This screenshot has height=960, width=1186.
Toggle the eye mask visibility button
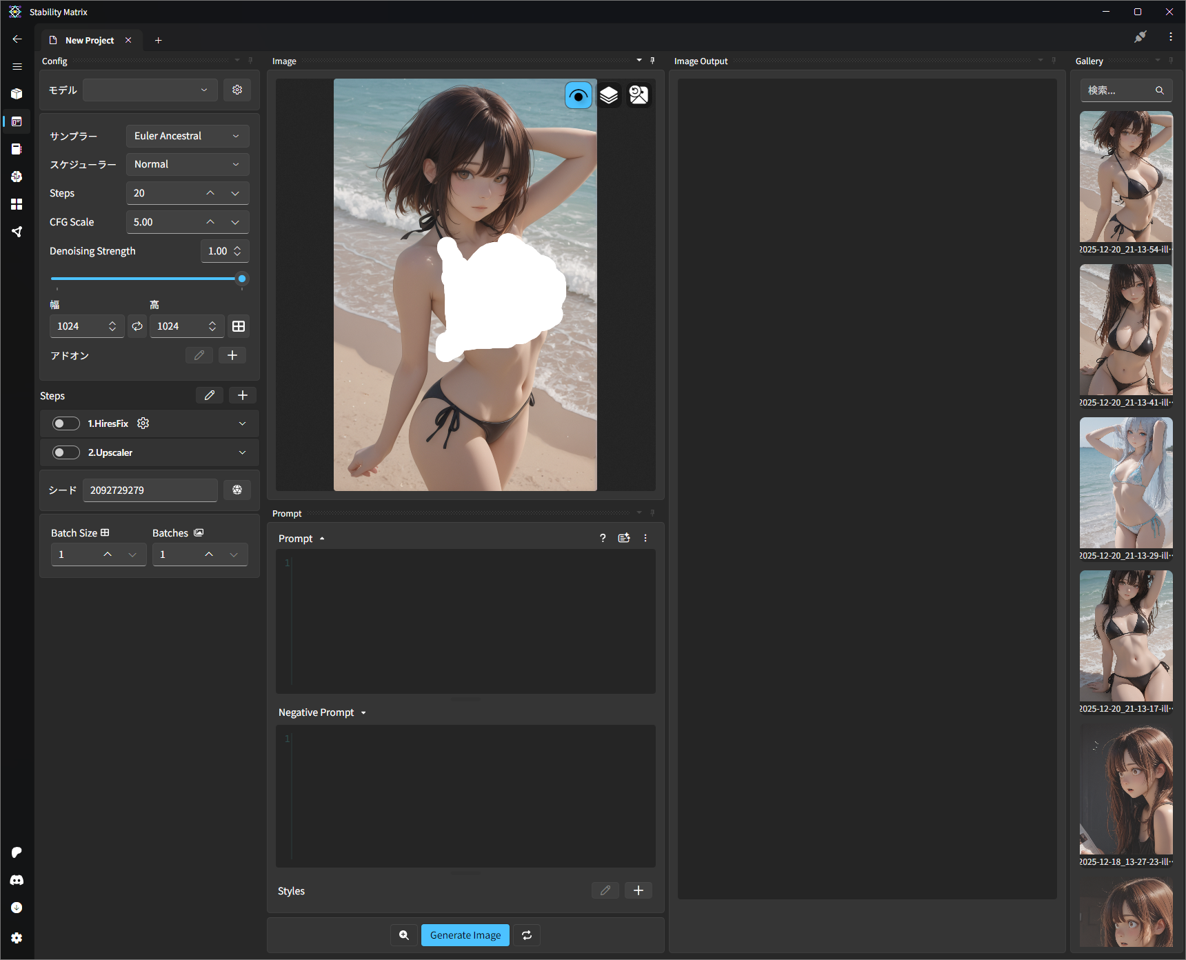pos(578,95)
